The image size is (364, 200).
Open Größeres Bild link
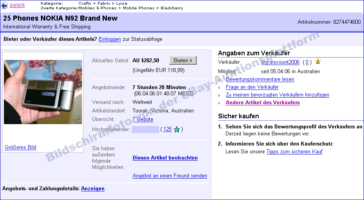[x=20, y=147]
